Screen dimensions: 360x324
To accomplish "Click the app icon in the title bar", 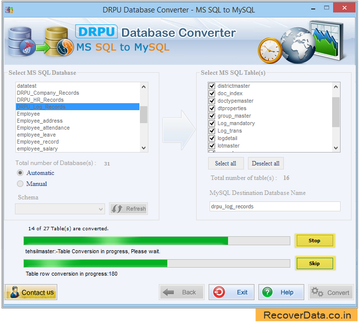I will point(9,10).
